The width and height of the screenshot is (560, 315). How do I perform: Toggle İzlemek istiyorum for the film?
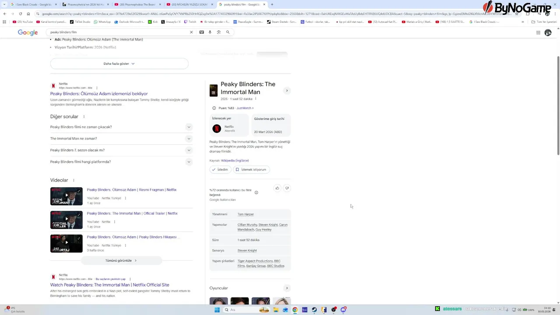[251, 169]
